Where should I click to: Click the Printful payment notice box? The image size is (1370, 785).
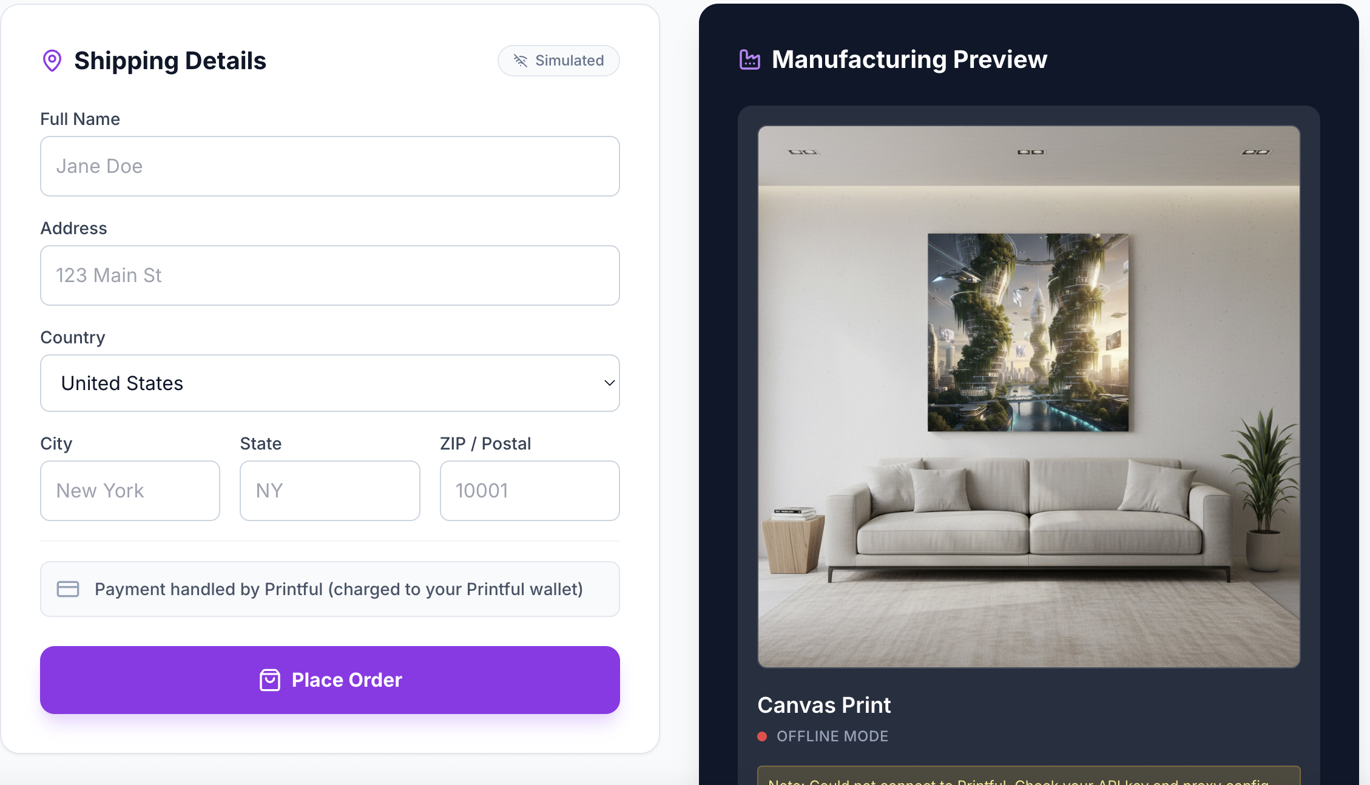pyautogui.click(x=330, y=589)
